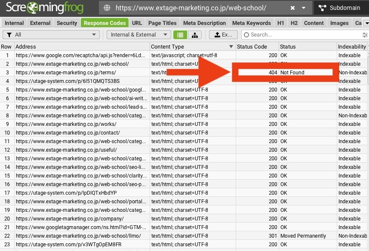The width and height of the screenshot is (369, 251).
Task: Clear the URL with the X icon
Action: 292,8
